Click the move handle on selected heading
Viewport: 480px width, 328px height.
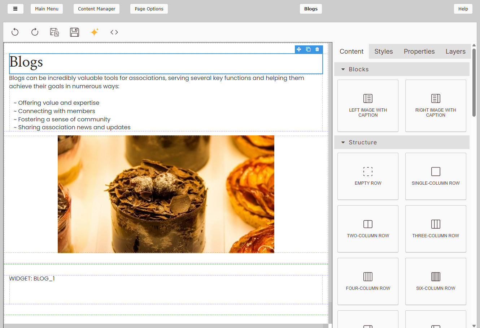click(x=299, y=49)
